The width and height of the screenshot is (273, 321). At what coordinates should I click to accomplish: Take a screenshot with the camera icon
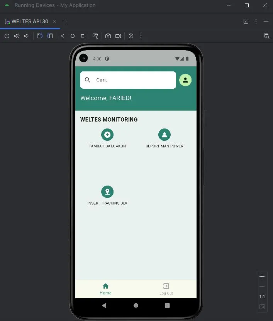point(108,36)
